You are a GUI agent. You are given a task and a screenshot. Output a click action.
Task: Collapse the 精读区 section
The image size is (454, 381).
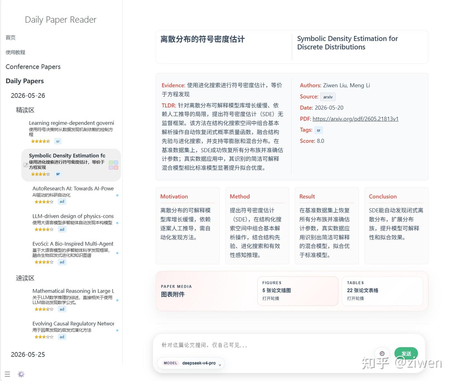coord(25,110)
